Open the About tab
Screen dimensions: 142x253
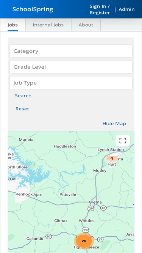(86, 25)
